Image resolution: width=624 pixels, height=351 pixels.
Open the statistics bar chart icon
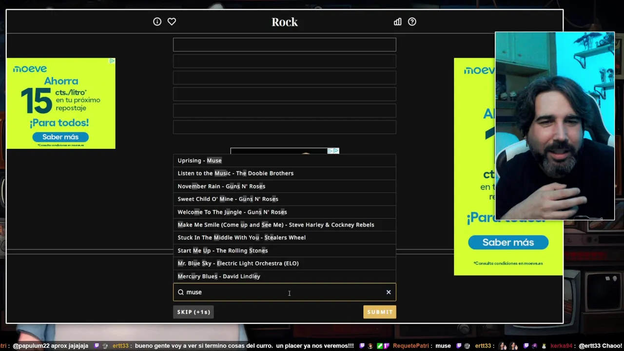tap(398, 21)
